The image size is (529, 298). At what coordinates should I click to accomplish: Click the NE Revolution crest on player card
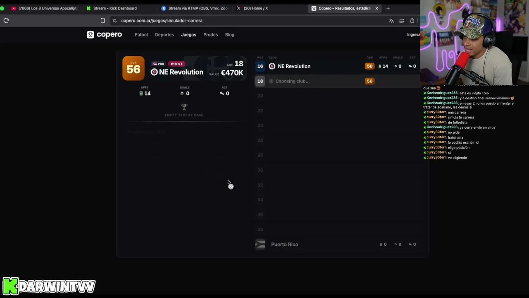pos(154,72)
